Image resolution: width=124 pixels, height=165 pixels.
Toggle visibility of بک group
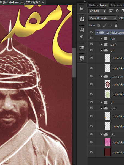tap(91, 134)
